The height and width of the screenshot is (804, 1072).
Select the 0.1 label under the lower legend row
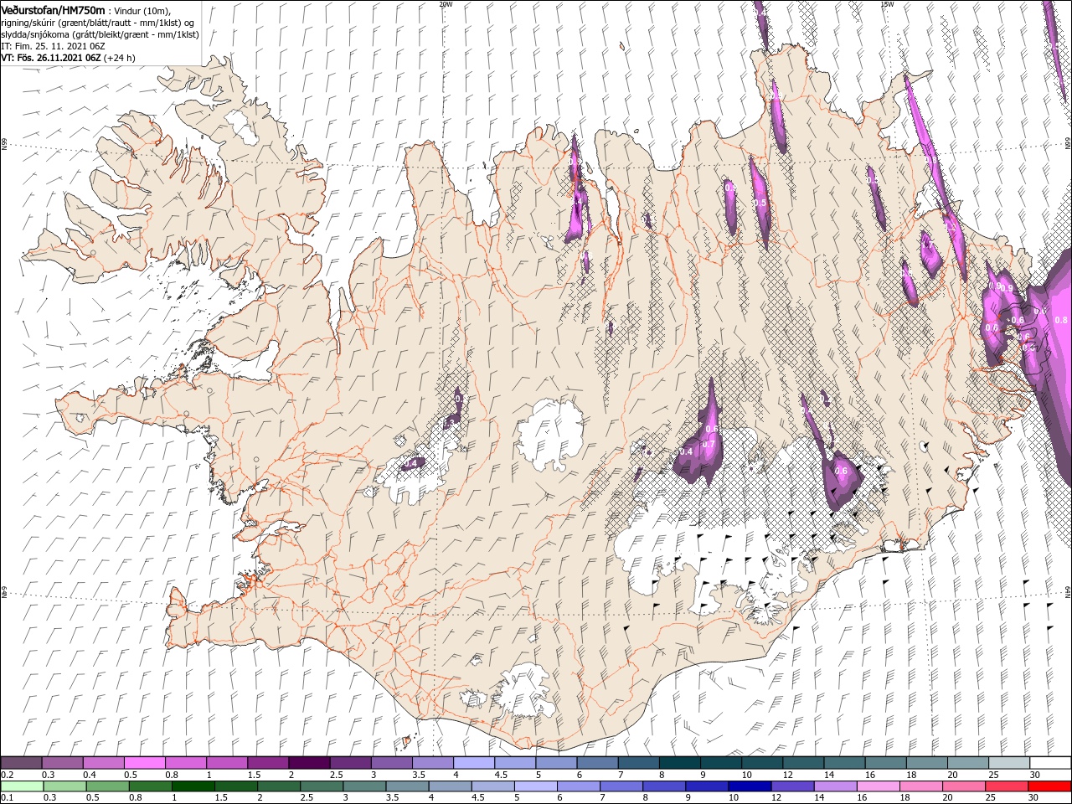[x=7, y=798]
